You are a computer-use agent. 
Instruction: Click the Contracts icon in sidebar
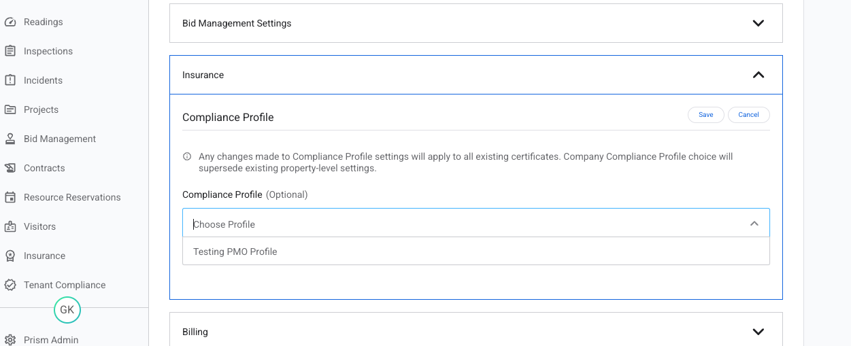coord(10,168)
